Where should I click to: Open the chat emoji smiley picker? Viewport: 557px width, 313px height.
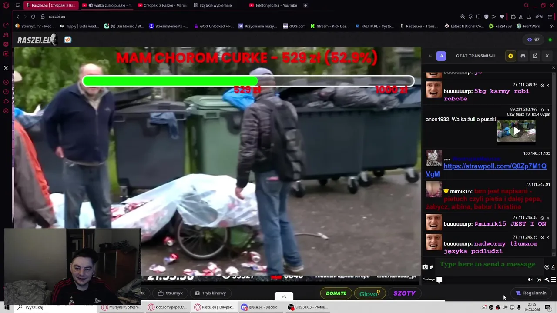tap(547, 267)
